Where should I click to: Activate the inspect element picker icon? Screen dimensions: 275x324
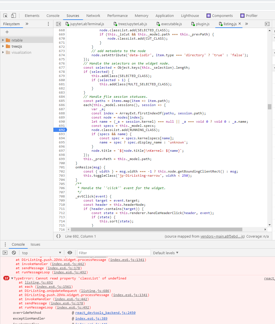pyautogui.click(x=5, y=16)
